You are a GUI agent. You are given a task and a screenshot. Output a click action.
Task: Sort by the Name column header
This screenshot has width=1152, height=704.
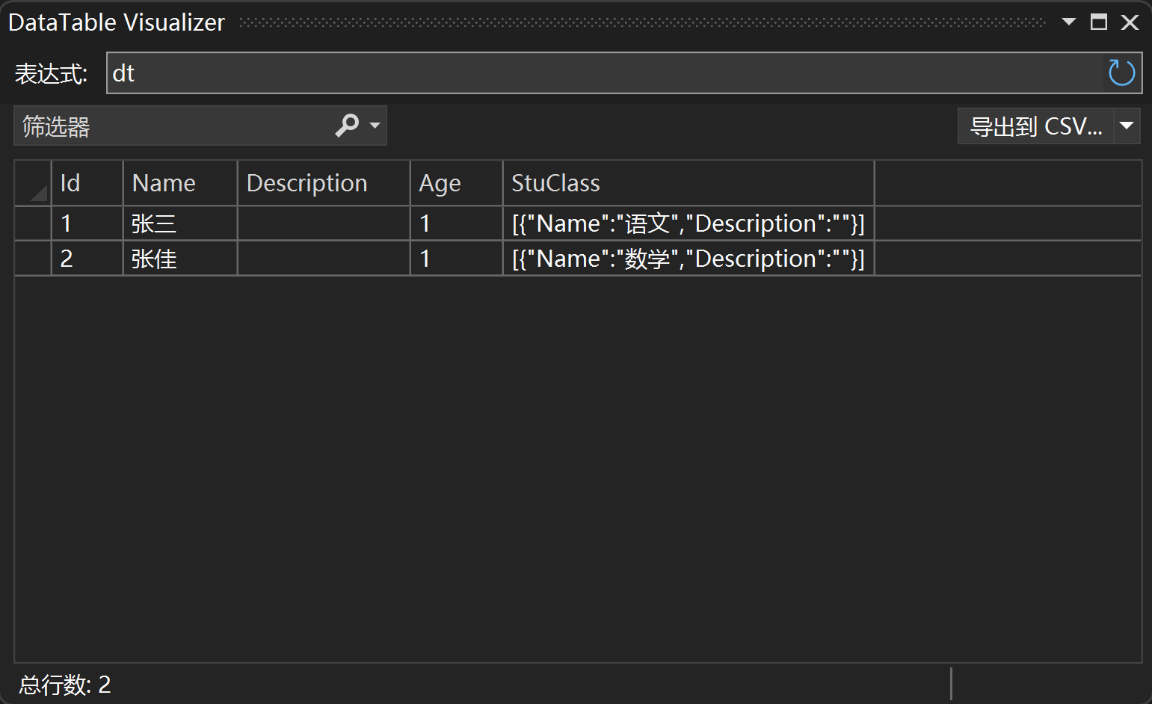(x=179, y=183)
